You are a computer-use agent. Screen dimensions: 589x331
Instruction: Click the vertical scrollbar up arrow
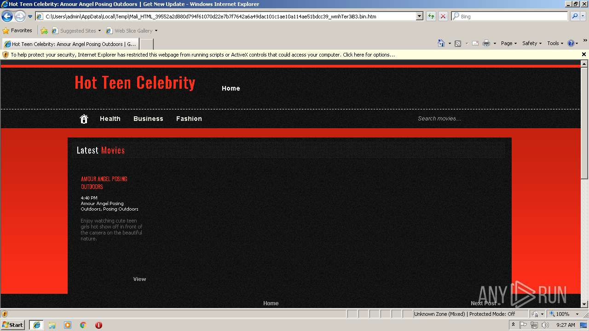tap(584, 64)
